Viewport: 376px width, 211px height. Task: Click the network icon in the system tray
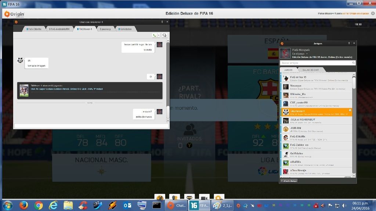point(337,206)
